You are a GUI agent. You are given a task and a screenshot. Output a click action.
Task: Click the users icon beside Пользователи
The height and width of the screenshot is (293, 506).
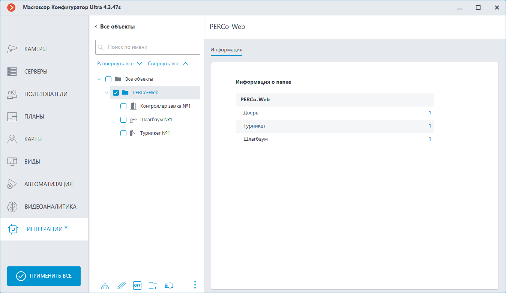12,94
